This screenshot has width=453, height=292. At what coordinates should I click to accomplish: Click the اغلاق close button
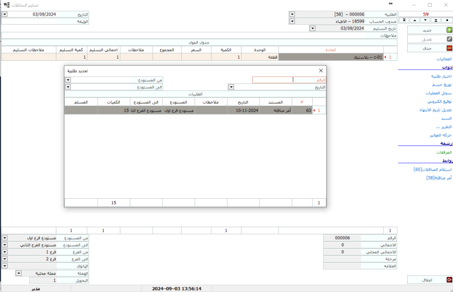430,279
